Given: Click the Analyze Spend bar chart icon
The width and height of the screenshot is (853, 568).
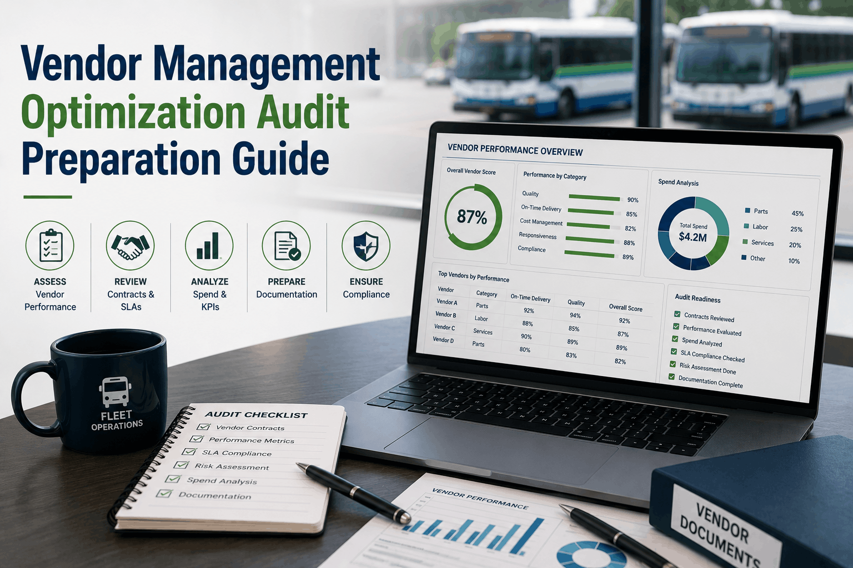Looking at the screenshot, I should click(x=209, y=246).
